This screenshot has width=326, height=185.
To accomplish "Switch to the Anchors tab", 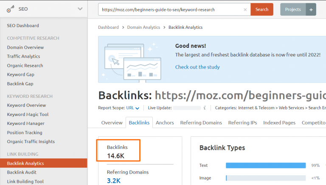I will coord(165,123).
